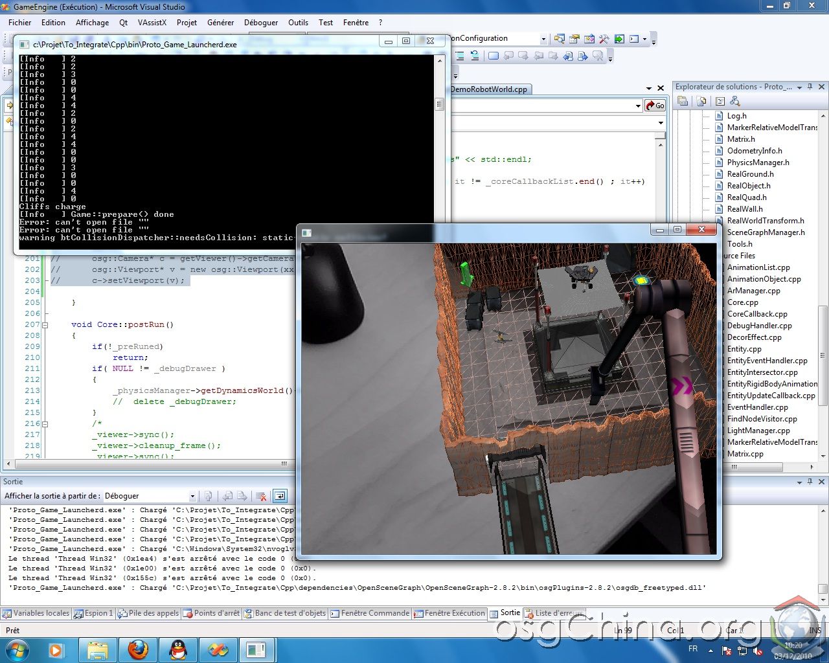Viewport: 829px width, 663px height.
Task: Click Solution Explorer Show All Files icon
Action: (x=701, y=101)
